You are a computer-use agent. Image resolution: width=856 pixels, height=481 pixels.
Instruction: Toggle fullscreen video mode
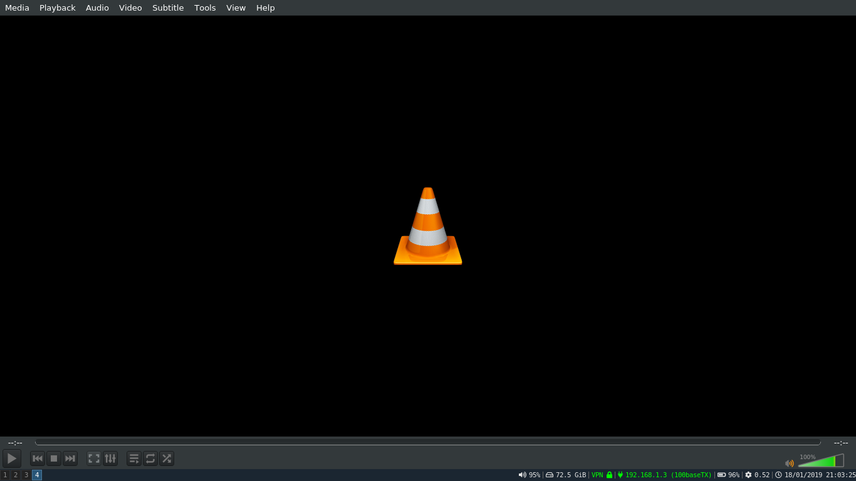click(x=94, y=458)
